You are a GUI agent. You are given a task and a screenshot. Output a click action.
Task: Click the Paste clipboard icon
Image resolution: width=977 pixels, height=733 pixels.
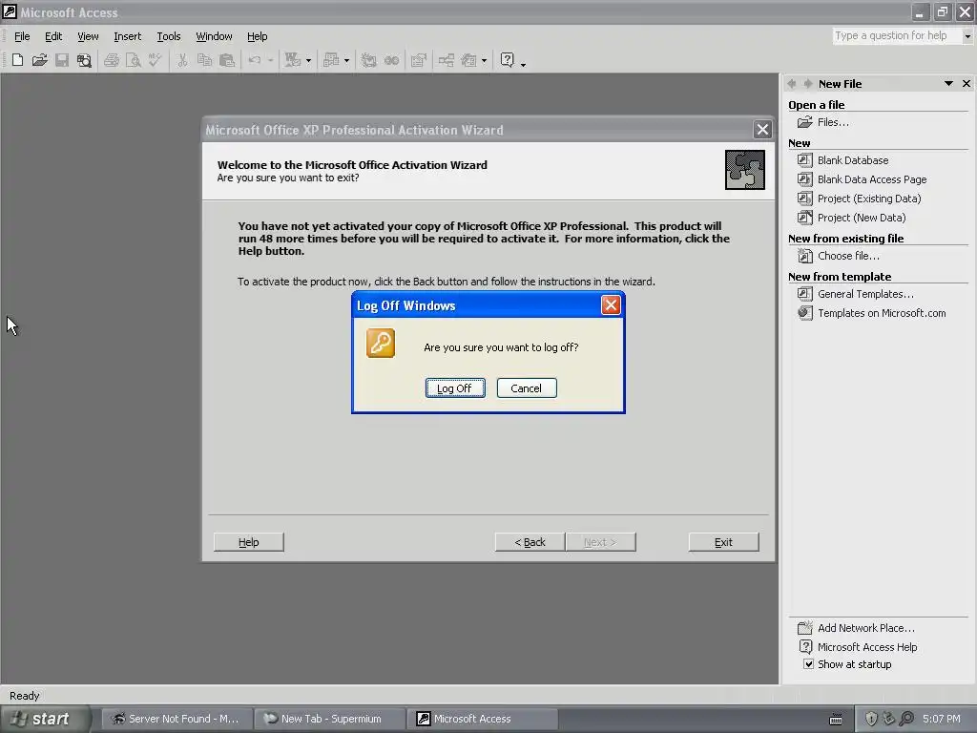tap(227, 60)
